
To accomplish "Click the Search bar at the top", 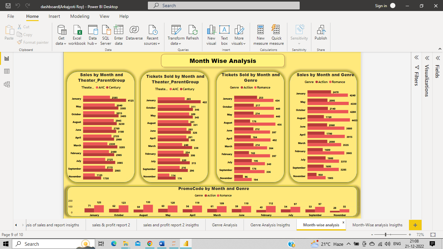I will point(224,5).
